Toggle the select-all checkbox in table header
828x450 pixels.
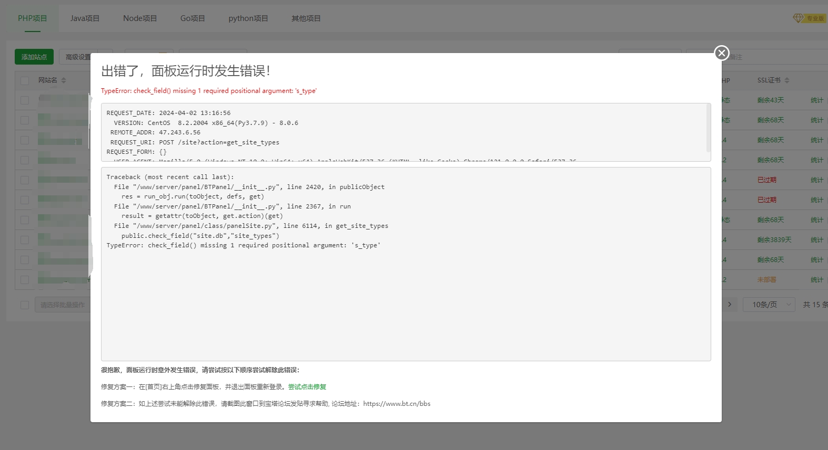pyautogui.click(x=25, y=80)
